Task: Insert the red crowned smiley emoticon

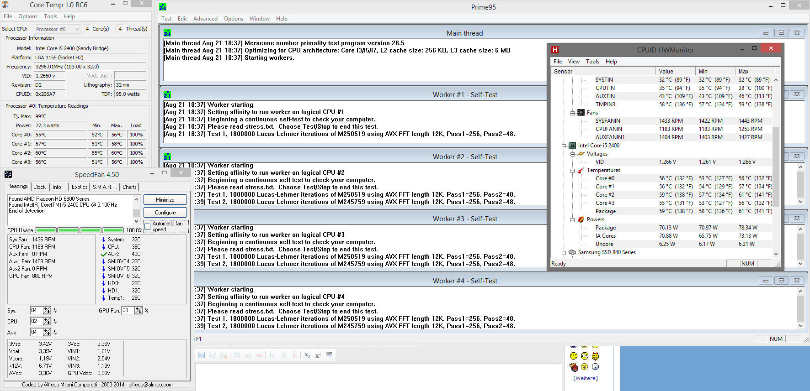Action: pos(574,366)
